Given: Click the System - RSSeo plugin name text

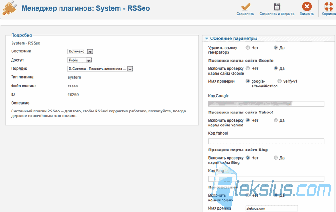Looking at the screenshot, I should click(26, 43).
